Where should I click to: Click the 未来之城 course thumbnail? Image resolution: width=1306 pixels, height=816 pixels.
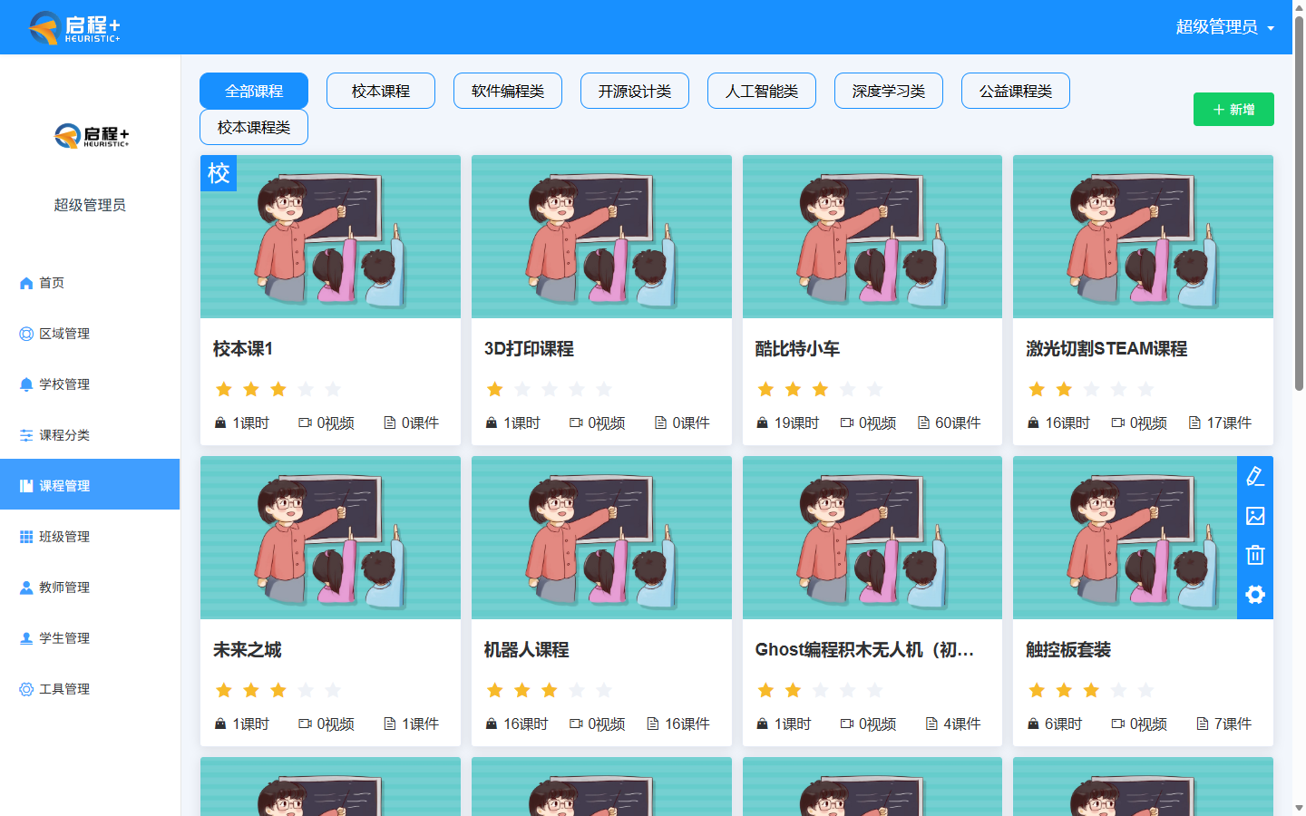tap(330, 538)
